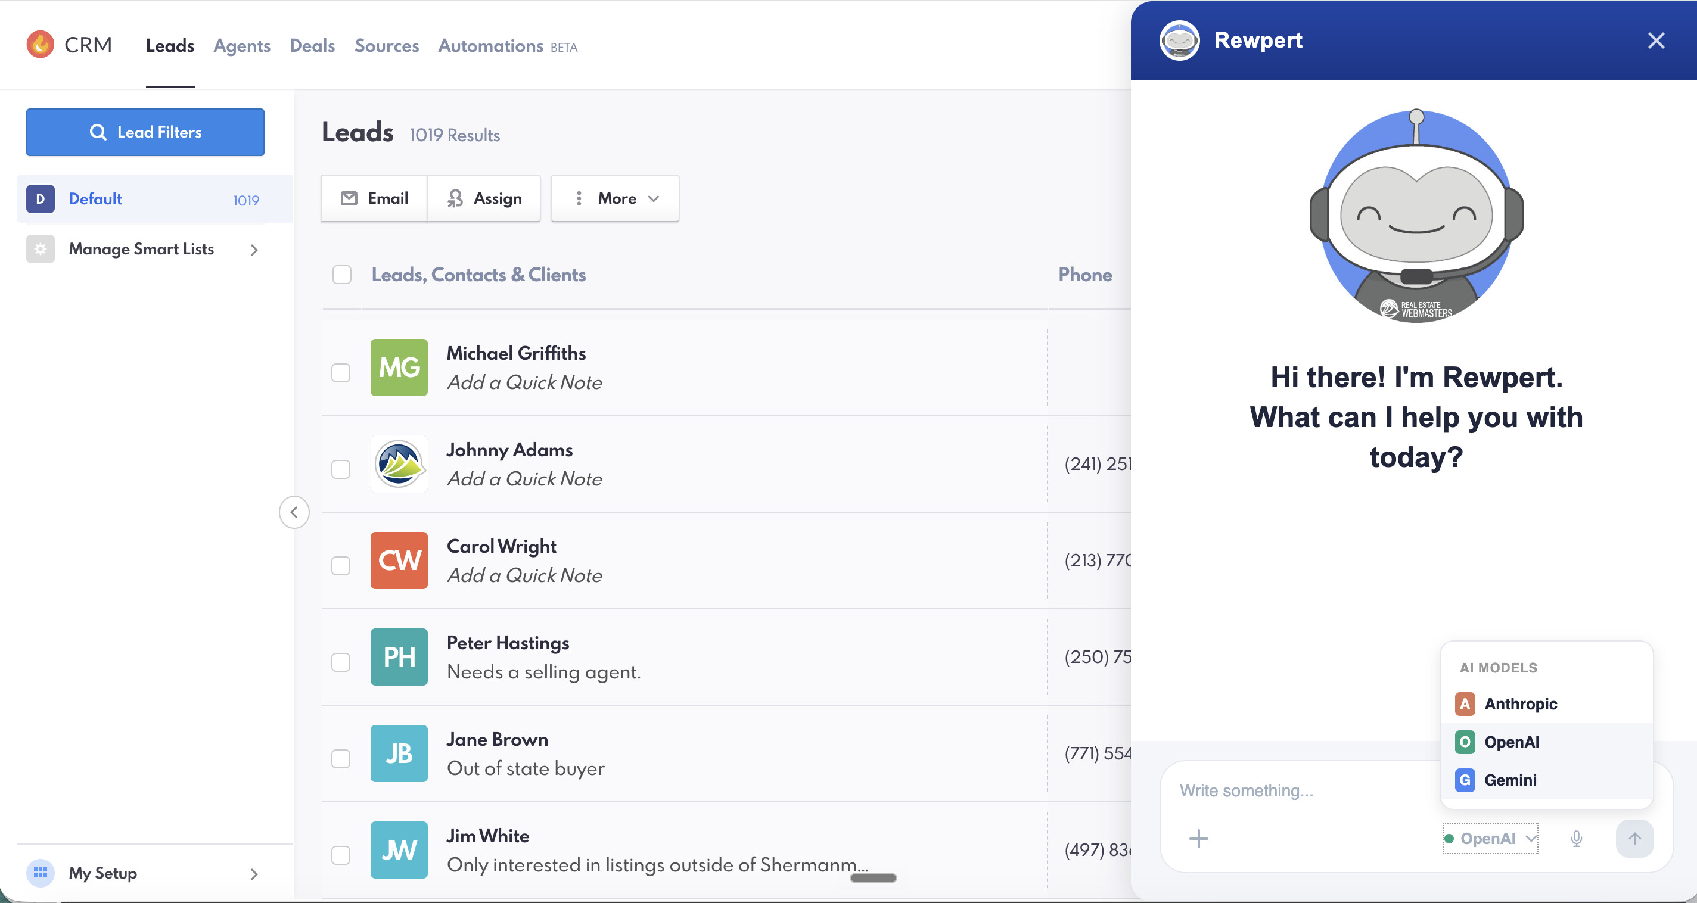Mark the checkbox for Jane Brown
Viewport: 1697px width, 903px height.
click(x=341, y=759)
